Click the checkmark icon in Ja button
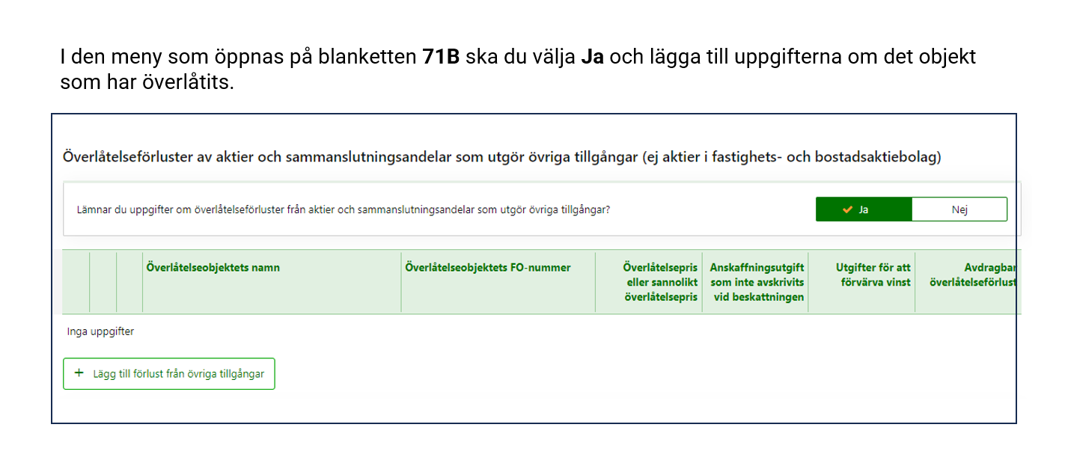The image size is (1065, 463). click(x=847, y=209)
